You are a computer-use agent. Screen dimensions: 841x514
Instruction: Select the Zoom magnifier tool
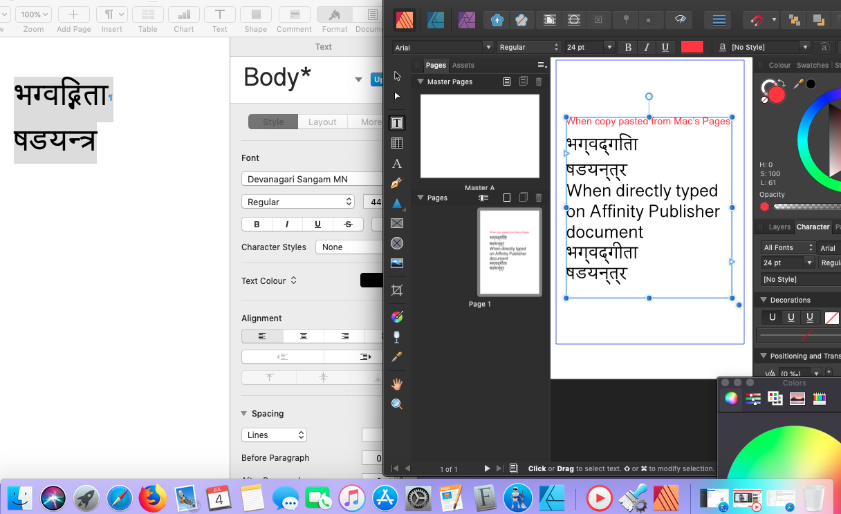(x=397, y=404)
